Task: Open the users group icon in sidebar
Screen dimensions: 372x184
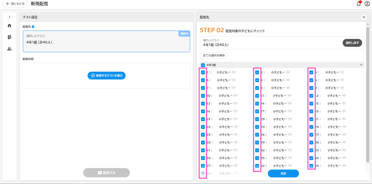Action: point(9,49)
